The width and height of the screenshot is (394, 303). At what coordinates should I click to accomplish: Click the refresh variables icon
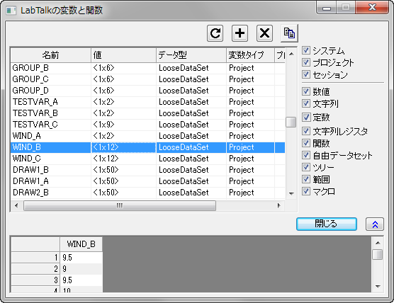click(215, 33)
